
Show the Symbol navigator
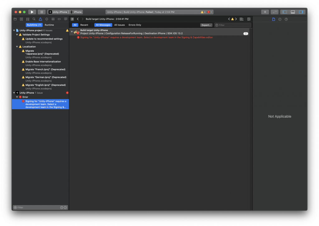[28, 19]
